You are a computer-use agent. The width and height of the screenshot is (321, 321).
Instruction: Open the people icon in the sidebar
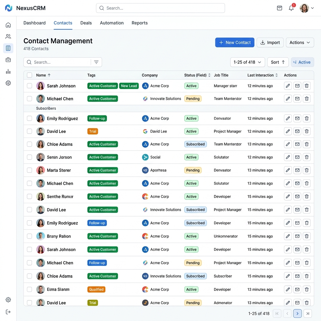point(8,37)
